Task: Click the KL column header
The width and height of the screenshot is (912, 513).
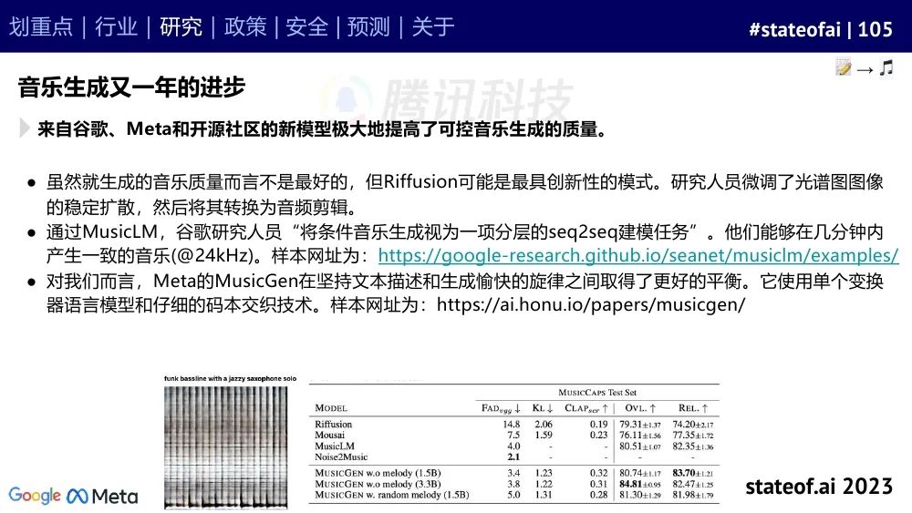Action: 542,408
